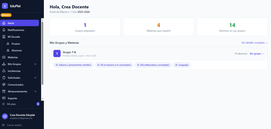271x129 pixels.
Task: Click the Materias book icon
Action: pyautogui.click(x=4, y=57)
